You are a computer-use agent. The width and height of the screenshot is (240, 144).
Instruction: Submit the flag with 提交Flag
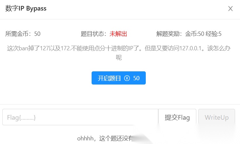pyautogui.click(x=177, y=117)
